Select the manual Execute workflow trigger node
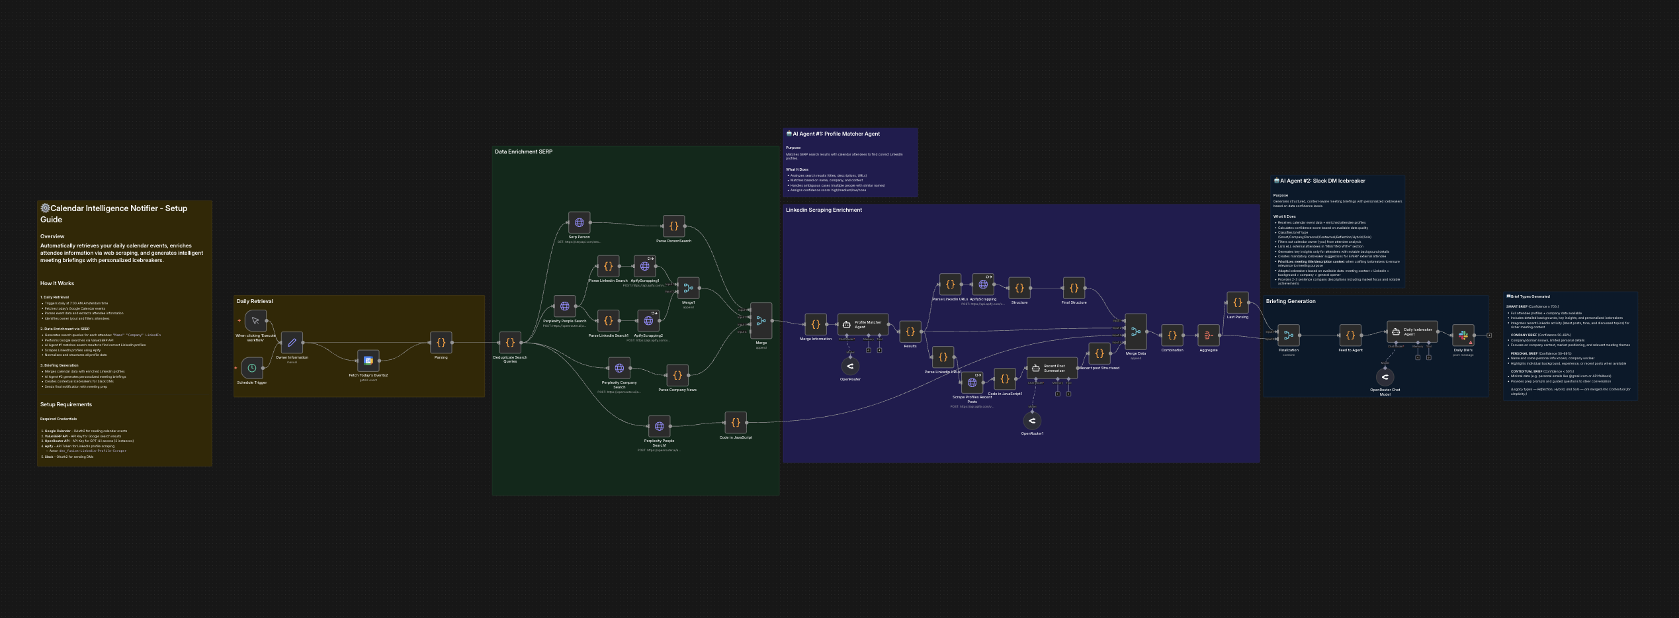This screenshot has height=618, width=1679. [255, 321]
